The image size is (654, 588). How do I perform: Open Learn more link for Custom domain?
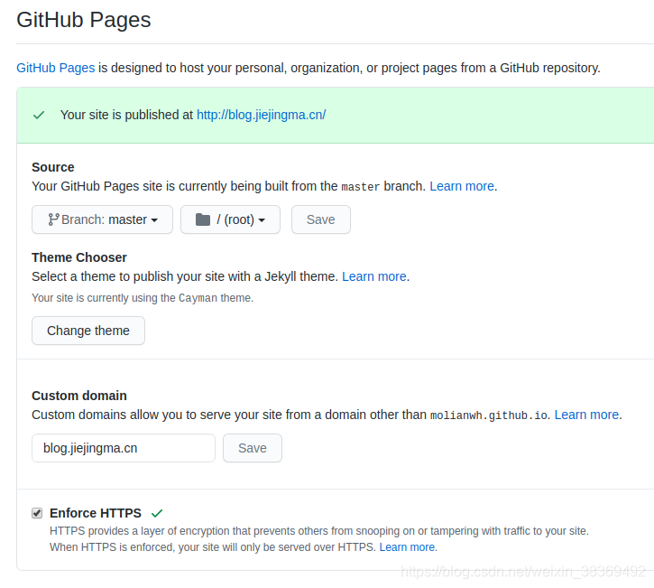[586, 415]
